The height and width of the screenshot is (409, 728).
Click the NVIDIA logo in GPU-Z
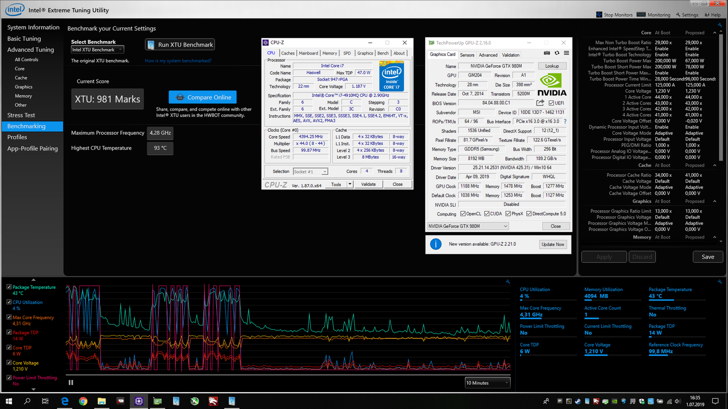pos(552,85)
